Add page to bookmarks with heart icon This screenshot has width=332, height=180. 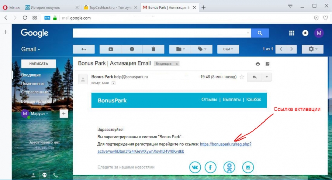click(x=325, y=18)
